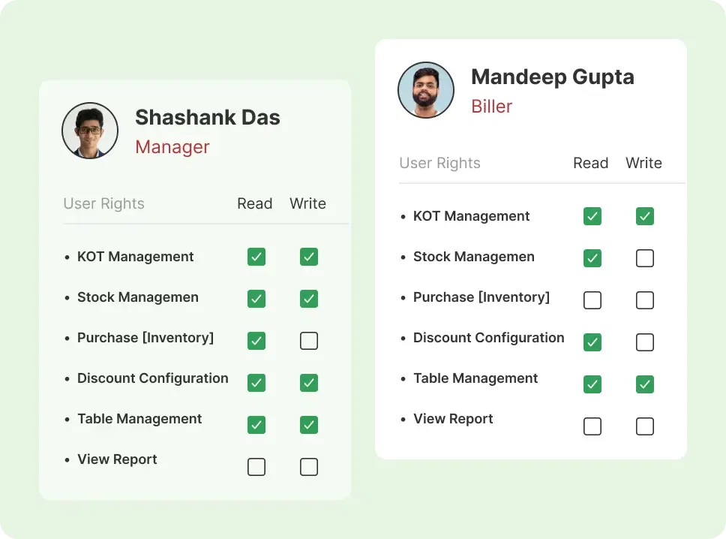
Task: Check Read box for Mandeep's Purchase [Inventory]
Action: pyautogui.click(x=592, y=300)
